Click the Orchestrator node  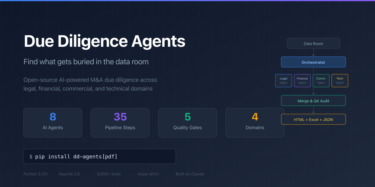point(313,62)
